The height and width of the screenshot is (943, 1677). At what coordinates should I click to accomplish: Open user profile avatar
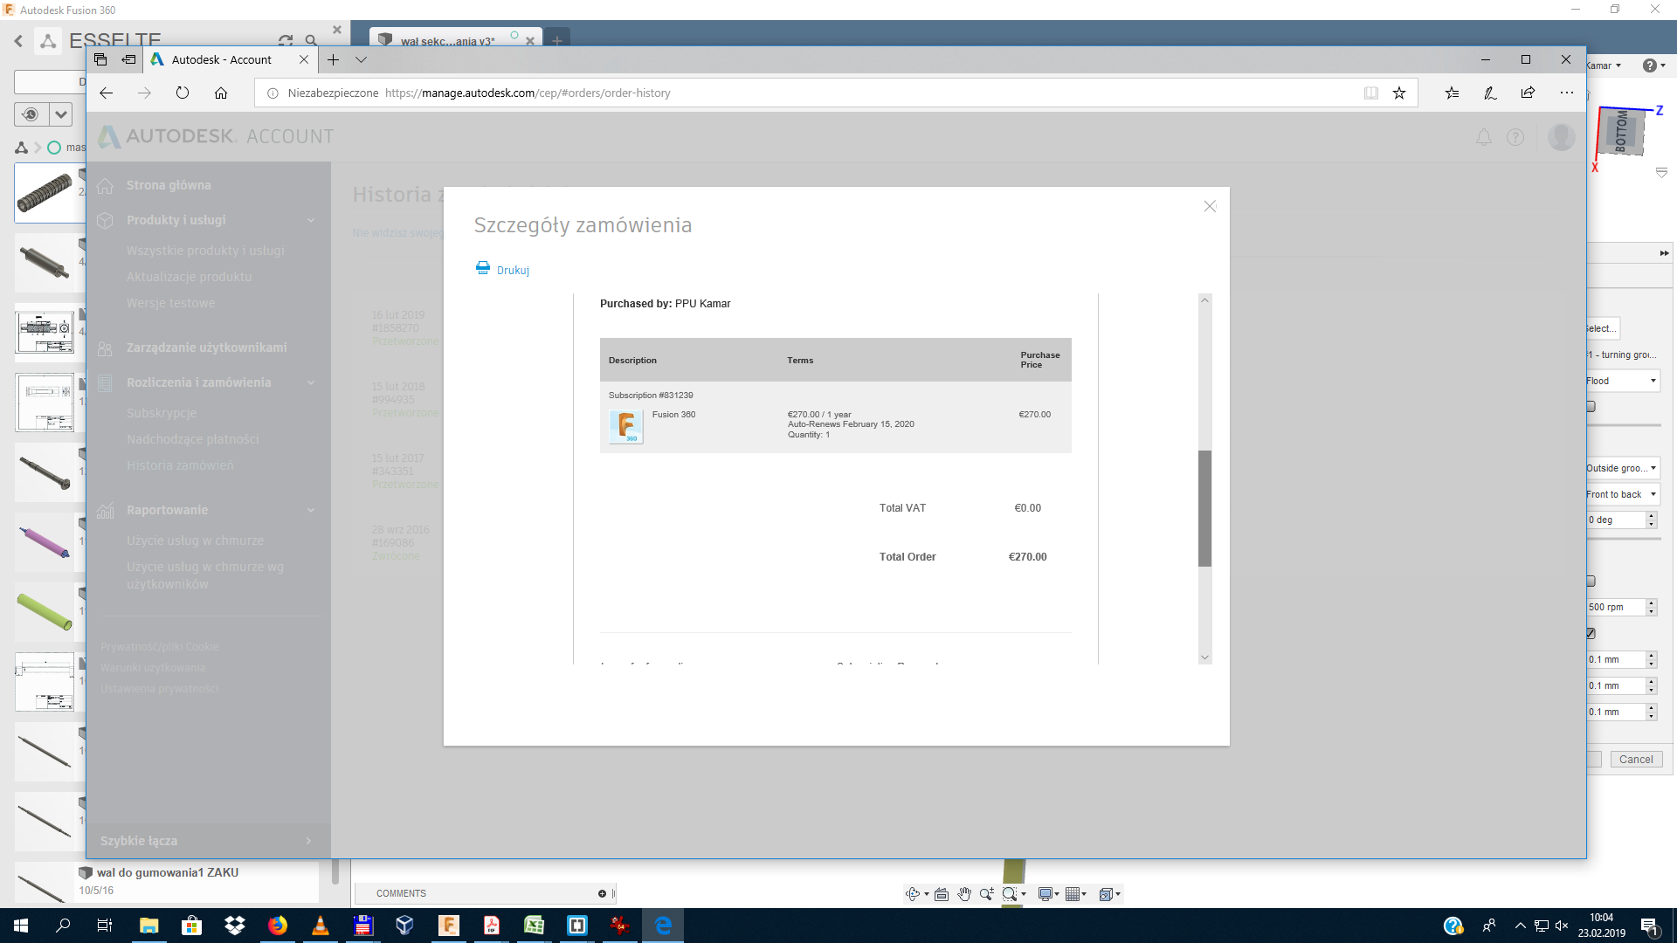pos(1562,136)
